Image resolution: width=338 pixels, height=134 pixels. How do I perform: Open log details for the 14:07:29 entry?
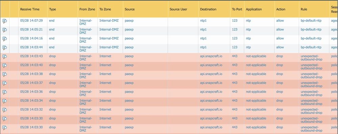pos(5,21)
